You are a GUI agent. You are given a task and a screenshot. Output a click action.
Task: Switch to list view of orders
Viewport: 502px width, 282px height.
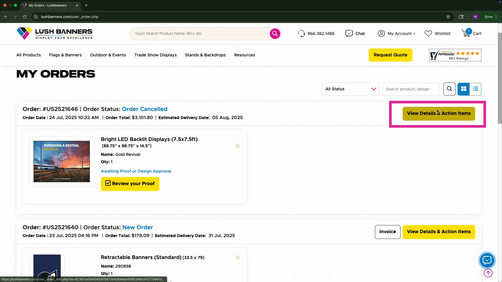pyautogui.click(x=475, y=89)
